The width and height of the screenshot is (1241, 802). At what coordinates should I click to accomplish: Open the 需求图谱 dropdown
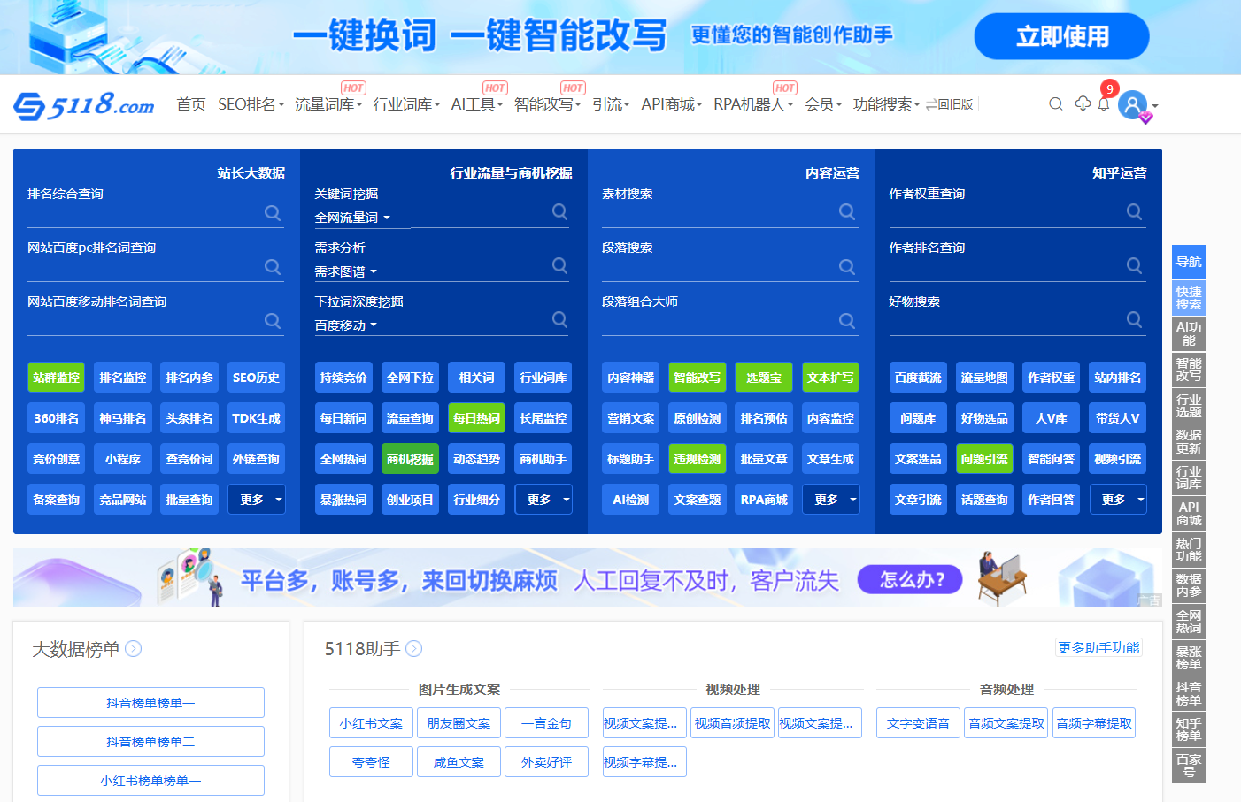tap(346, 271)
